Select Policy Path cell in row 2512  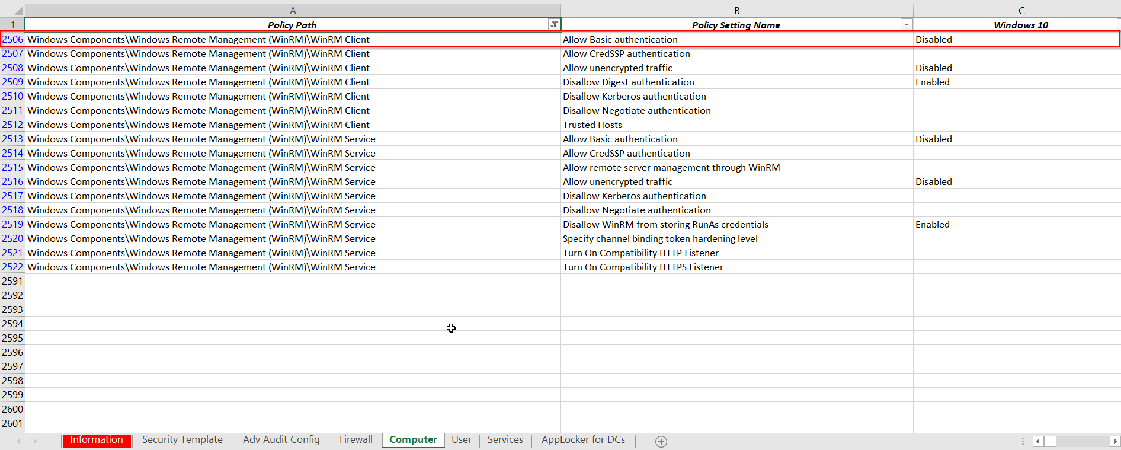point(293,125)
